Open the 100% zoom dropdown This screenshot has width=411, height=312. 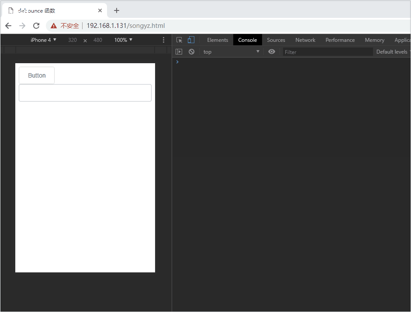coord(123,40)
